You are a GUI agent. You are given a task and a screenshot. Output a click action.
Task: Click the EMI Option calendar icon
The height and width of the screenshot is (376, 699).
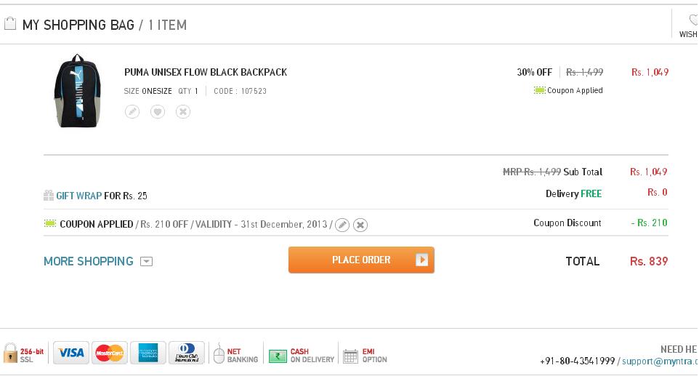click(x=350, y=356)
